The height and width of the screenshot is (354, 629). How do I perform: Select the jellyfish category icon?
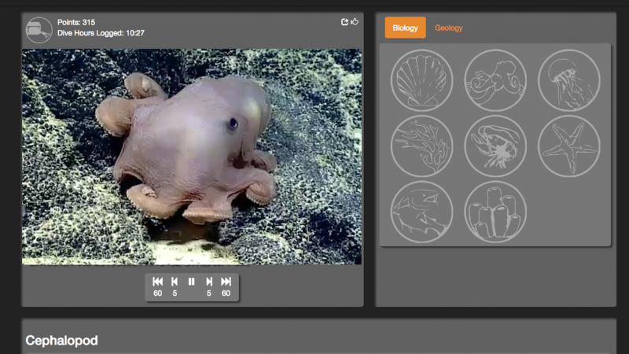coord(569,80)
